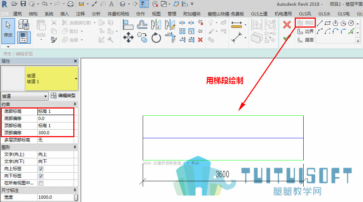Image resolution: width=363 pixels, height=202 pixels.
Task: Click the Trim/Extend to Corner icon
Action: tap(170, 37)
